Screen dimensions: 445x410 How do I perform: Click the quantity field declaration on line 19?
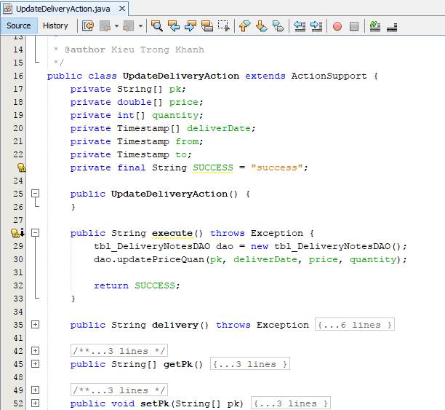[175, 116]
